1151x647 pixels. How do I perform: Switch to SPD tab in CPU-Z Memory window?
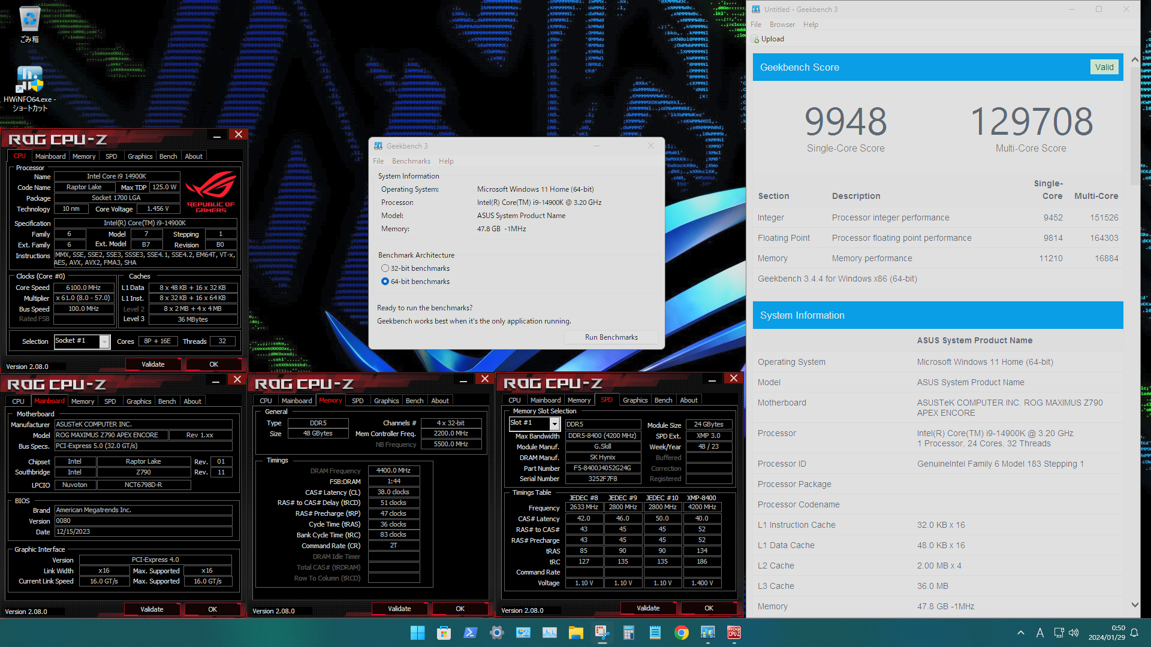tap(358, 401)
